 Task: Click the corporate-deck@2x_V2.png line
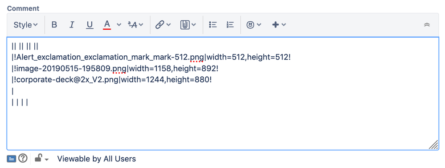tap(112, 80)
